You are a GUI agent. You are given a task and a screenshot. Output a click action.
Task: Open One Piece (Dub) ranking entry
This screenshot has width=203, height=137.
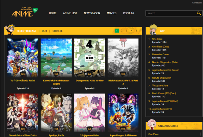coord(160,46)
